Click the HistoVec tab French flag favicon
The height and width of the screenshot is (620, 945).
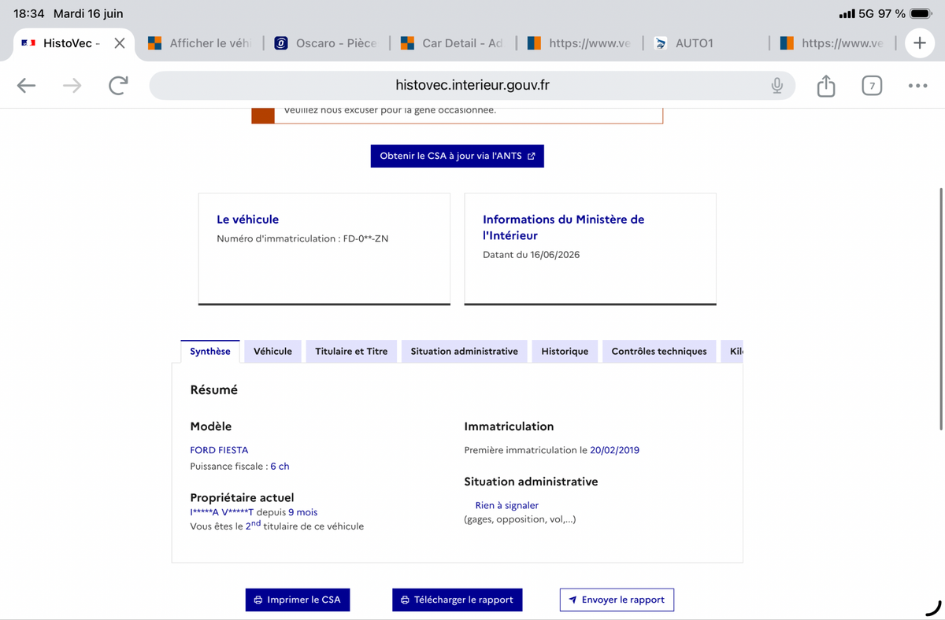(28, 43)
